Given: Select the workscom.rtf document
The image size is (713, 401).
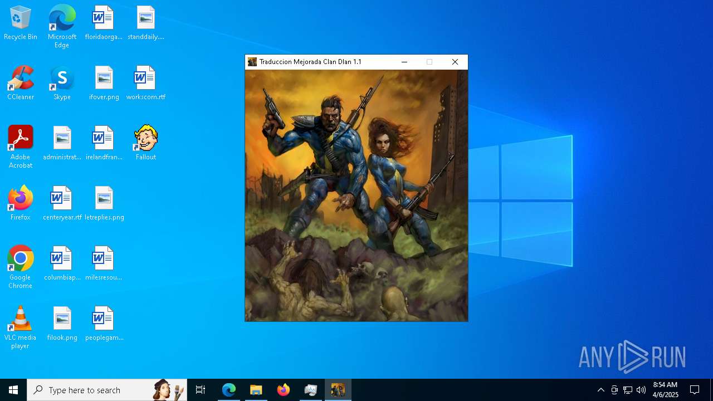Looking at the screenshot, I should (146, 84).
